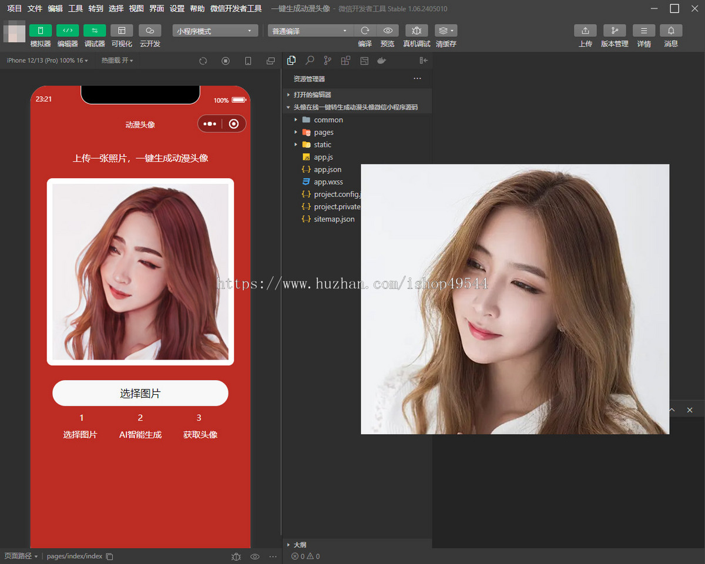Open the Source Control branch icon

(327, 61)
